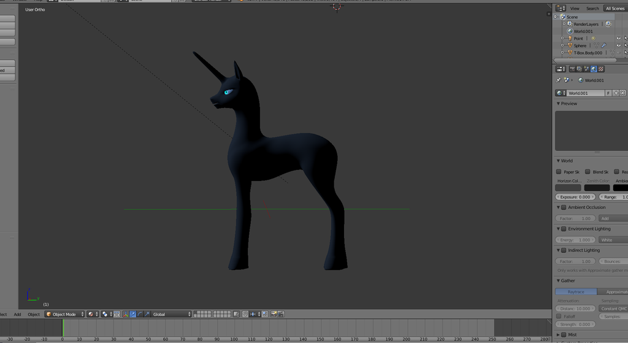
Task: Enable the Indirect Lighting checkbox
Action: pos(564,250)
